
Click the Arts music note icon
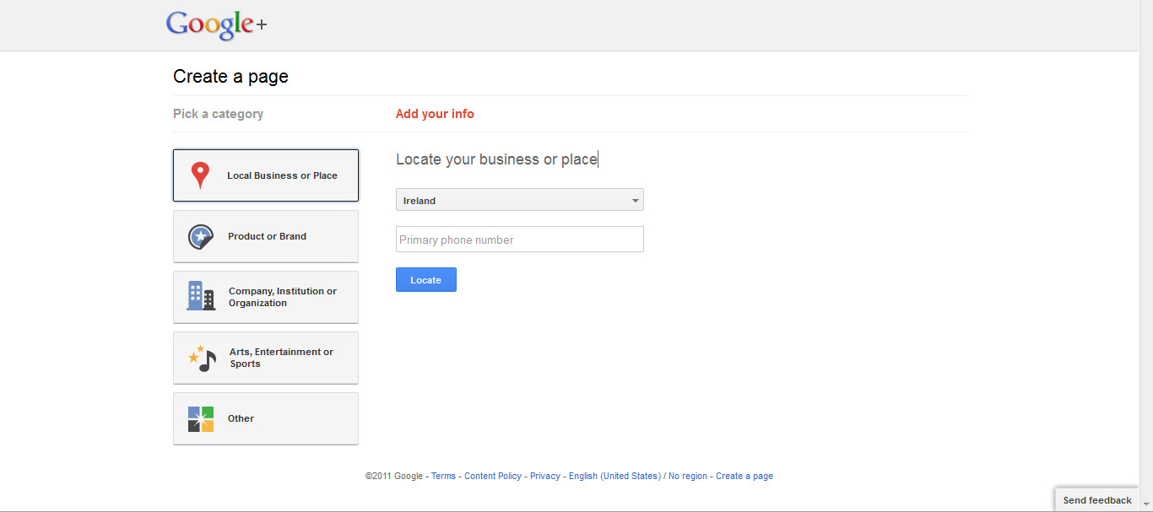(x=202, y=358)
